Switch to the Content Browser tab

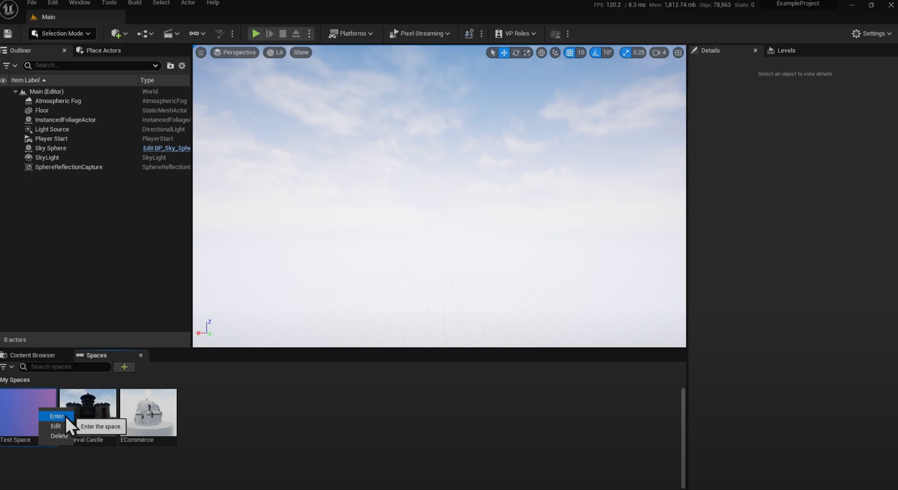pyautogui.click(x=32, y=355)
